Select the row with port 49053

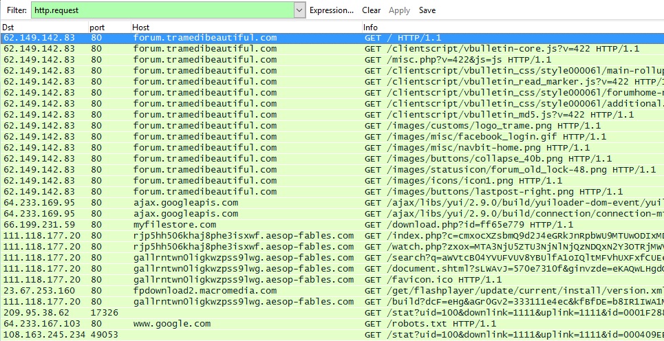tap(332, 335)
